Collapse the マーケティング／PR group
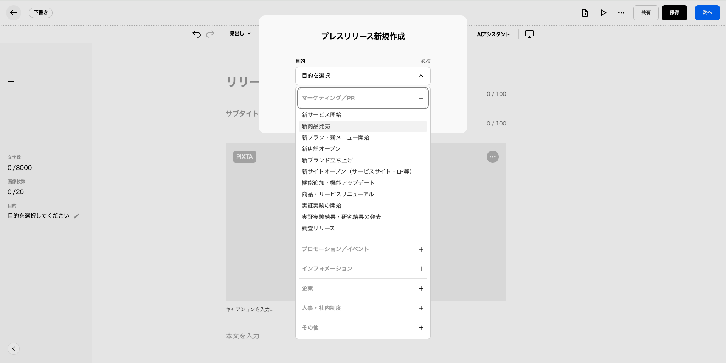Screen dimensions: 726x363 363,98
